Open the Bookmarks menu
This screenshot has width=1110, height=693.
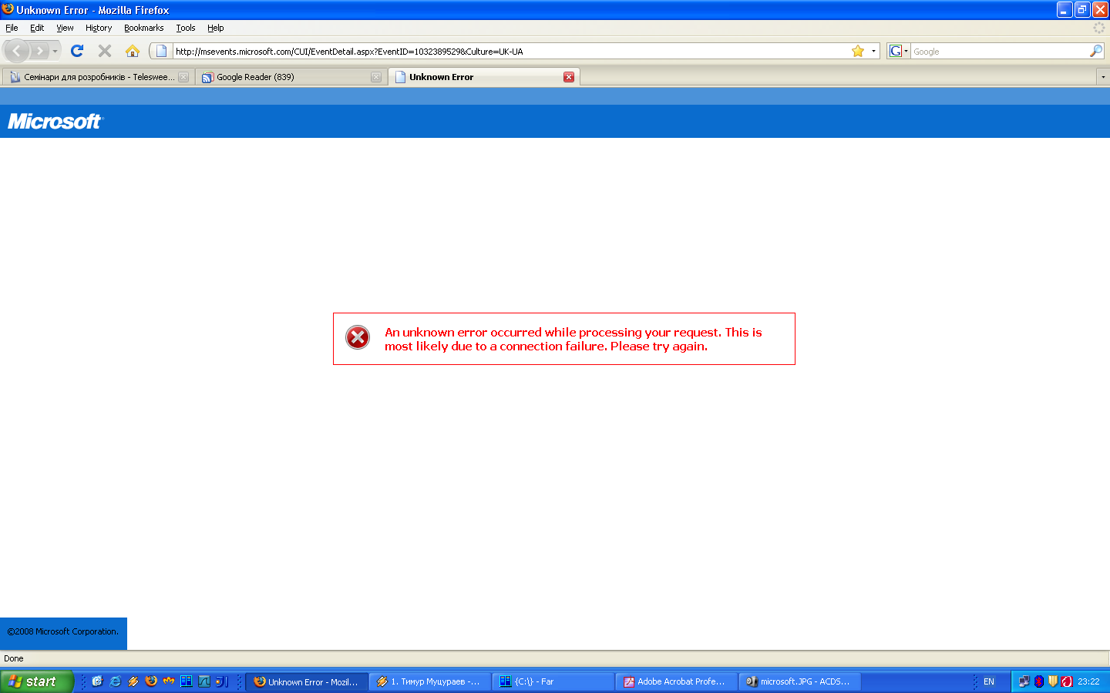coord(143,28)
